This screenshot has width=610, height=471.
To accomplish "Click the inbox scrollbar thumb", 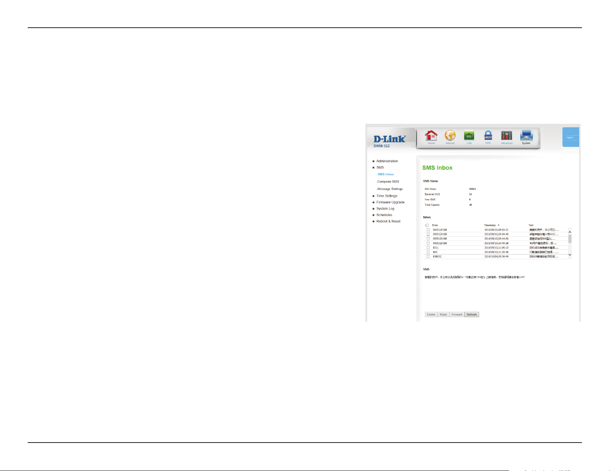I will (x=570, y=239).
